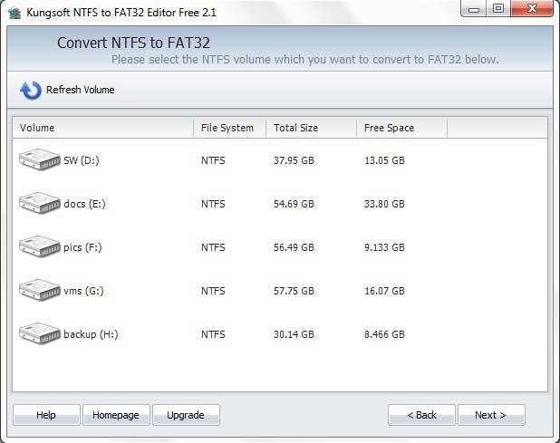Screen dimensions: 560x443
Task: Select the docs (E:) drive icon
Action: (x=39, y=203)
